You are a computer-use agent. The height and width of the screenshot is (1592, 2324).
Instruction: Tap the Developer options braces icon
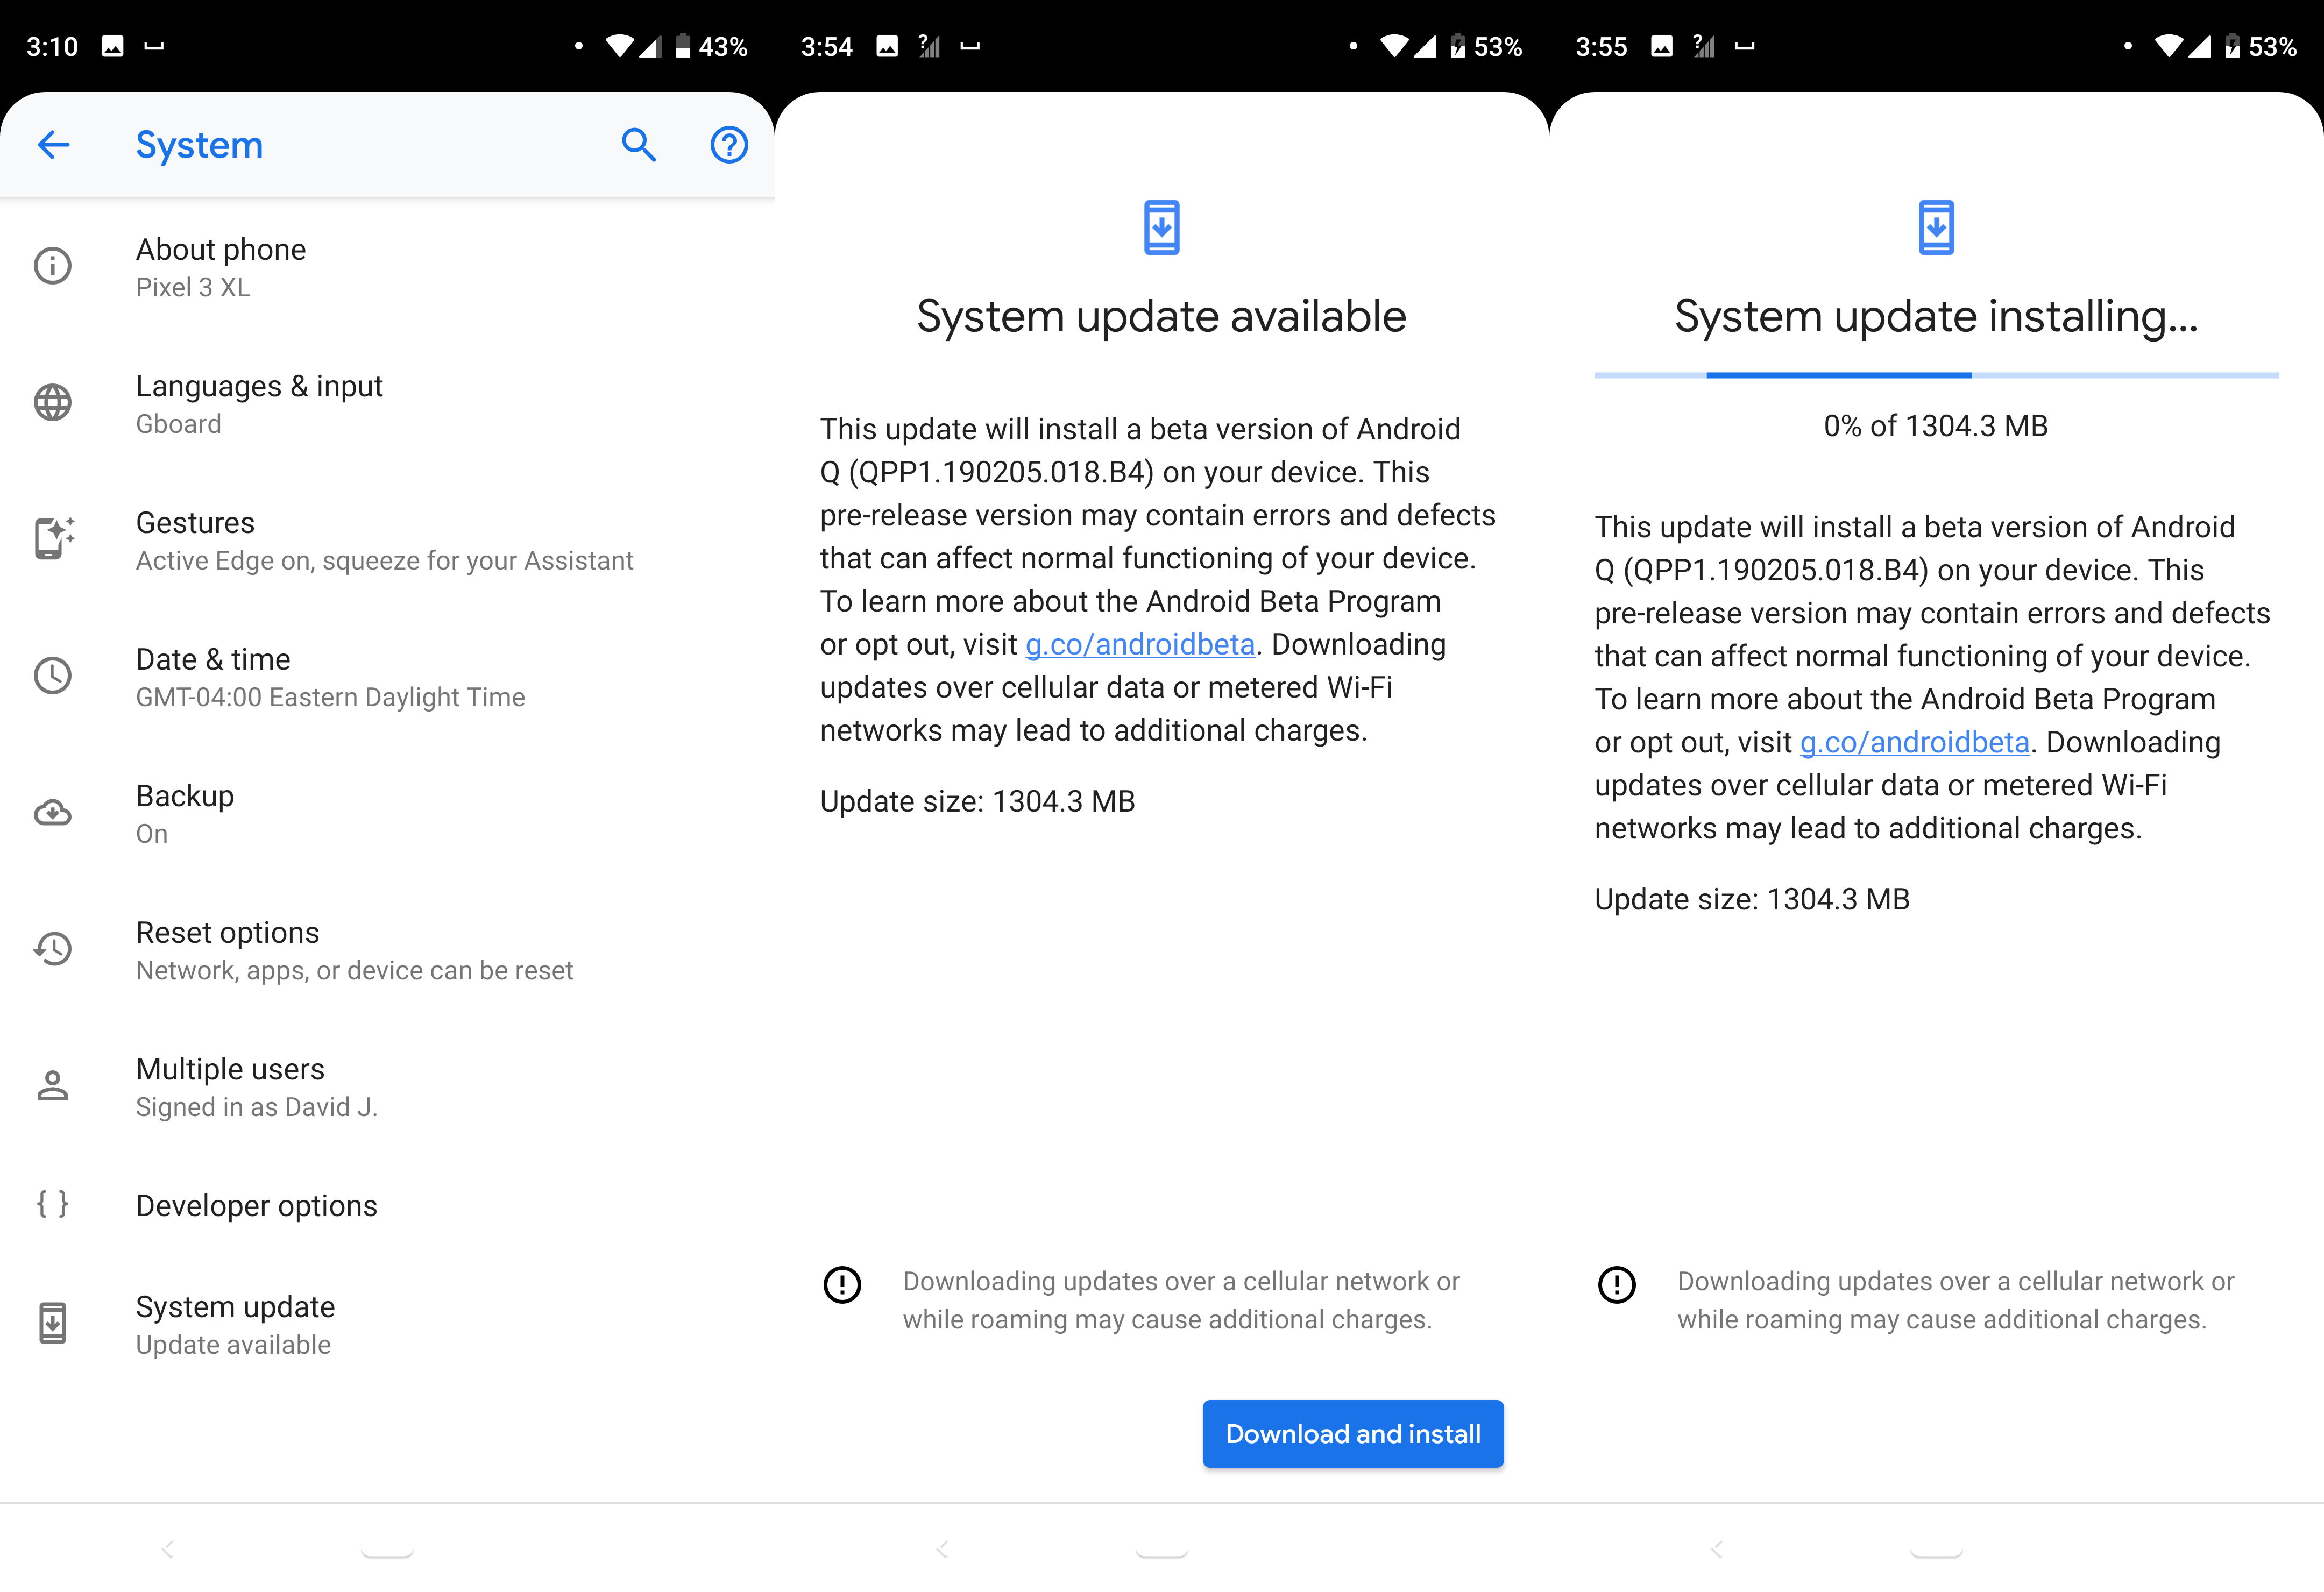tap(53, 1204)
